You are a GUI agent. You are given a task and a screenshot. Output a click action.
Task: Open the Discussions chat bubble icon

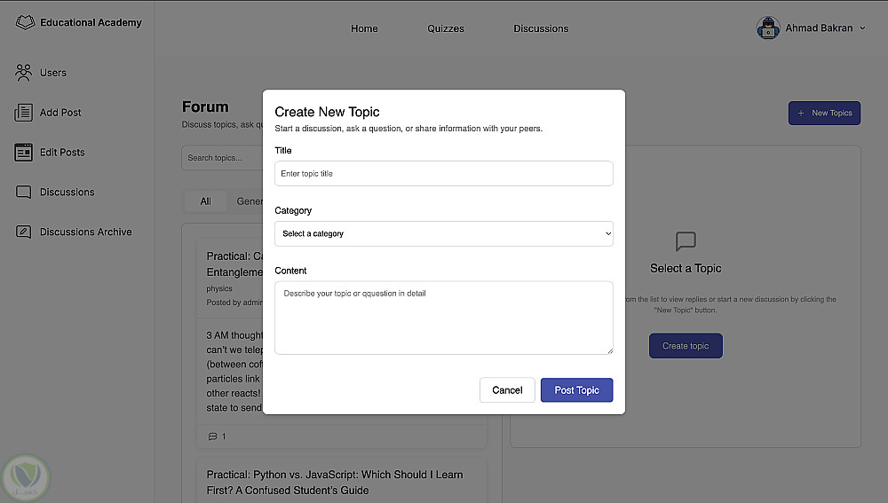(x=24, y=193)
